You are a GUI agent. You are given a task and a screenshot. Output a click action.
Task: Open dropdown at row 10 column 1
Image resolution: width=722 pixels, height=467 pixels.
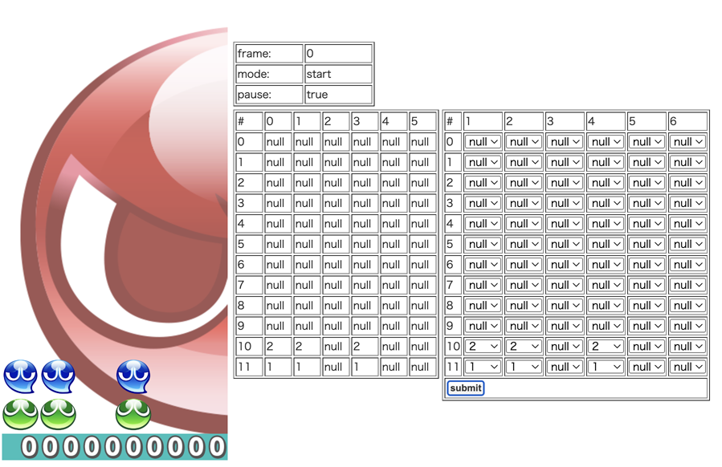(483, 346)
